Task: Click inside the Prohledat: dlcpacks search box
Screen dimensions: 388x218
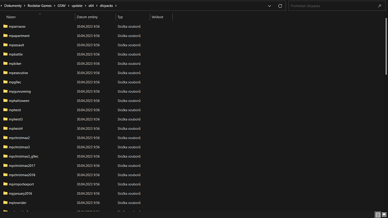Action: point(330,6)
